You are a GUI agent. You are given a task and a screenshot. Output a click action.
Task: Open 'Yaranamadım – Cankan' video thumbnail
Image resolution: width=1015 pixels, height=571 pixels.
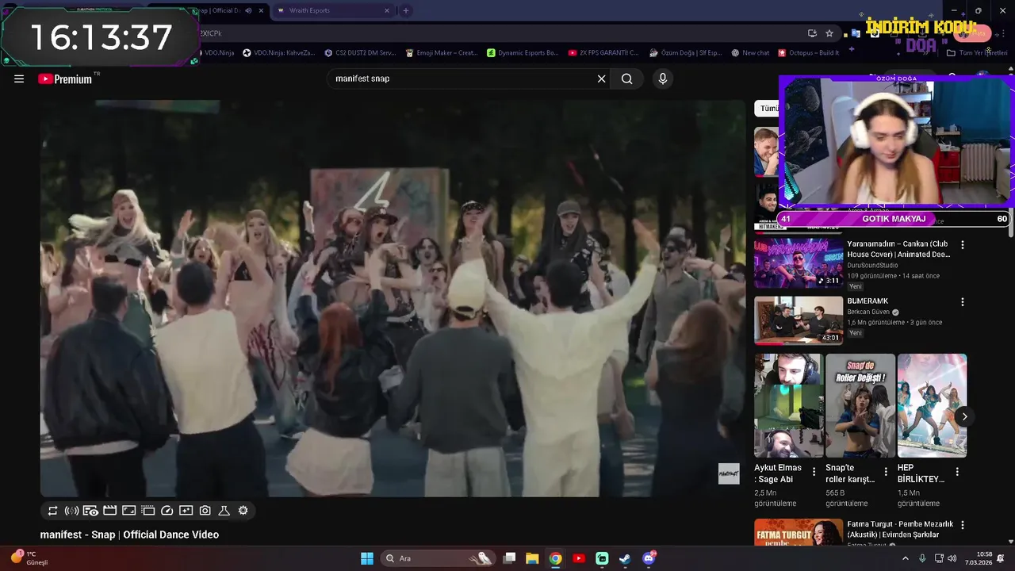click(799, 263)
